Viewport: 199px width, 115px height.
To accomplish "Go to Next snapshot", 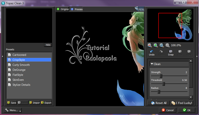I will [189, 53].
